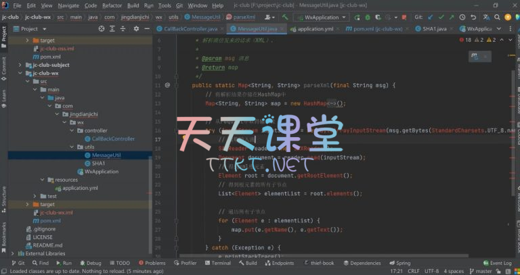The image size is (520, 275).
Task: Start debugging with the bug icon
Action: coord(367,16)
